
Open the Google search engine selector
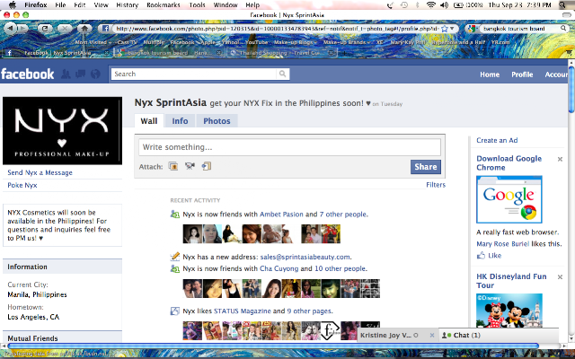(x=472, y=29)
